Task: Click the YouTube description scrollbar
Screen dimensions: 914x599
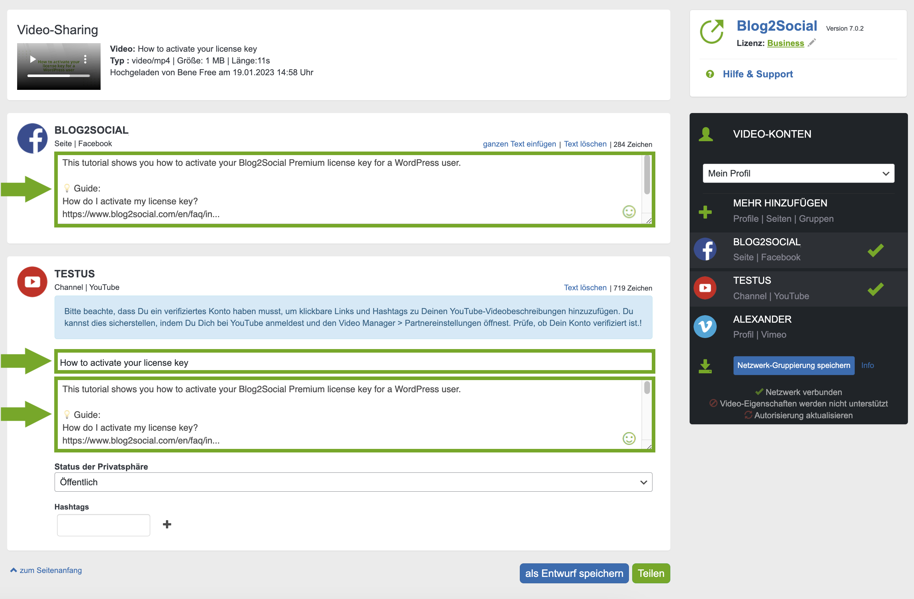Action: coord(647,388)
